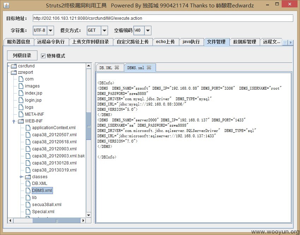The height and width of the screenshot is (235, 300).
Task: Open the 上传文件到根目录 tab
Action: 91,42
